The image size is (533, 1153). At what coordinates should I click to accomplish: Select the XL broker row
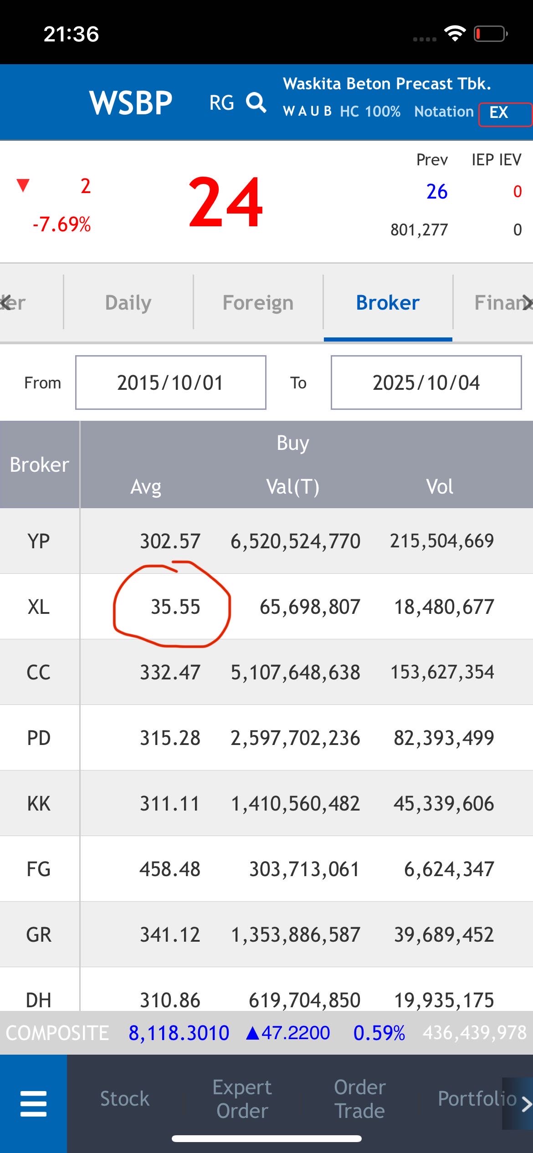[39, 607]
